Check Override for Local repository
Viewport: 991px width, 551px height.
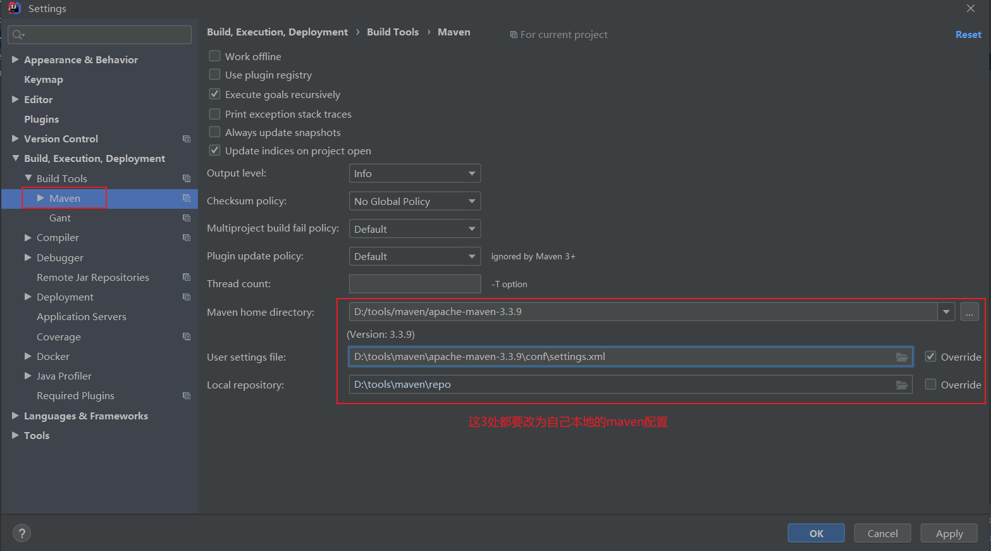point(930,384)
